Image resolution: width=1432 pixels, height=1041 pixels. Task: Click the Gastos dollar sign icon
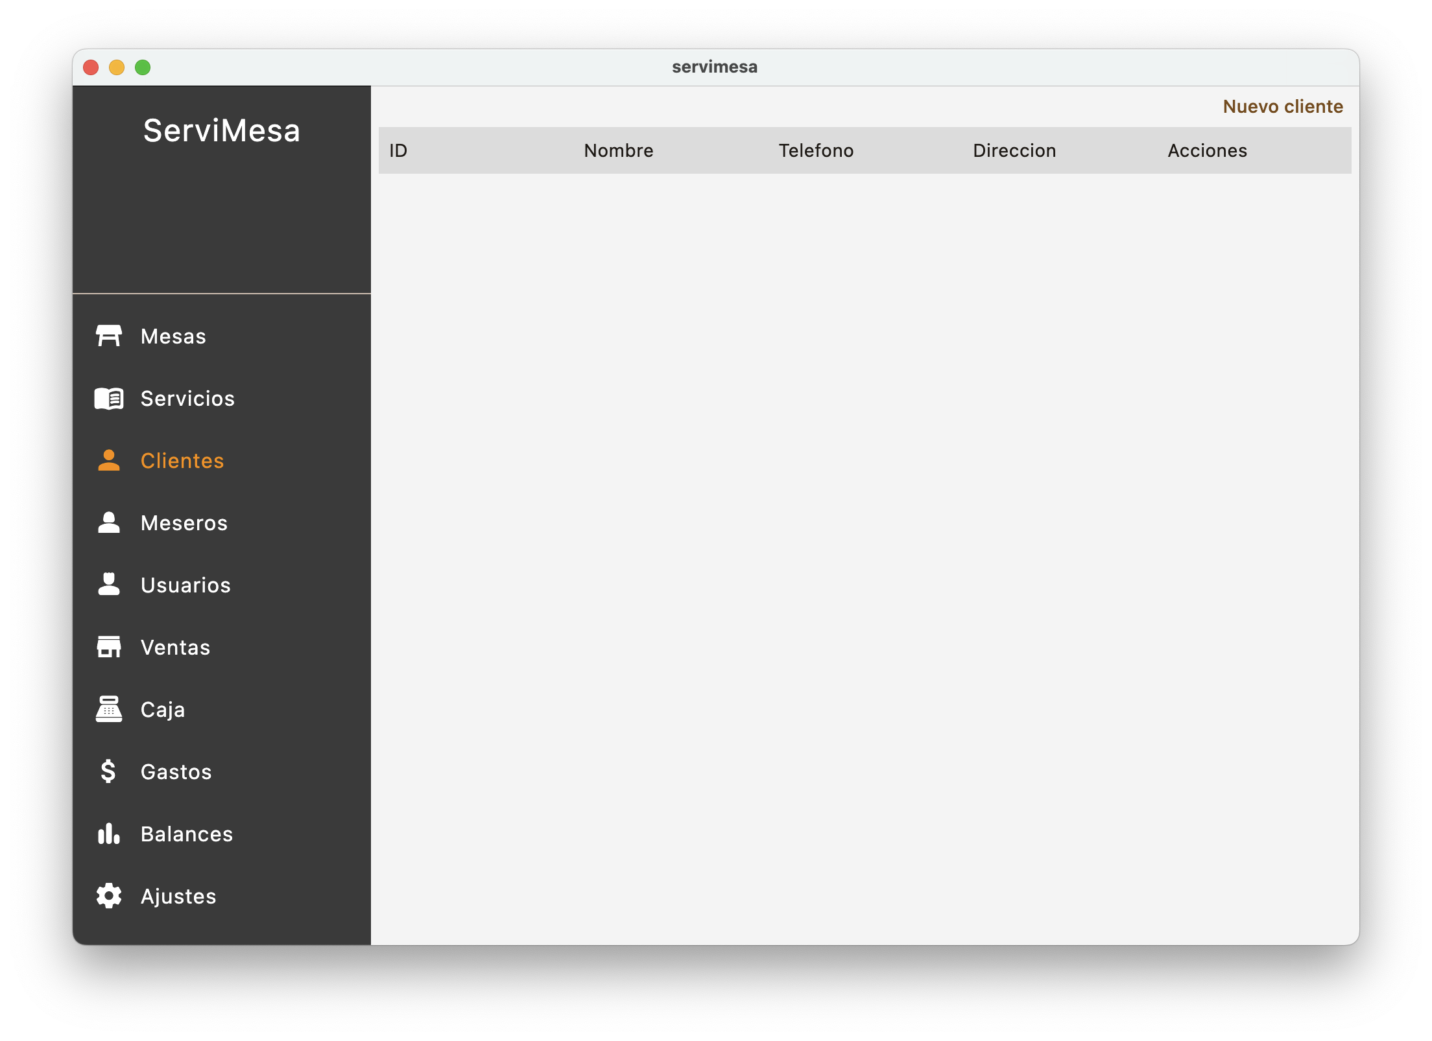[x=109, y=772]
